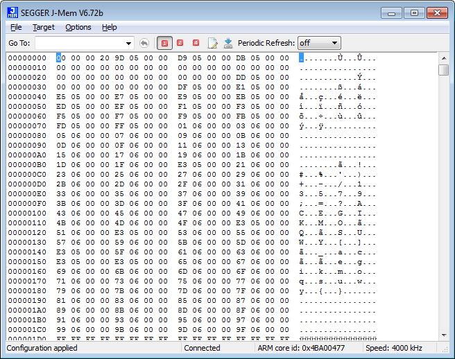Open the Target menu
Image resolution: width=455 pixels, height=359 pixels.
point(43,27)
